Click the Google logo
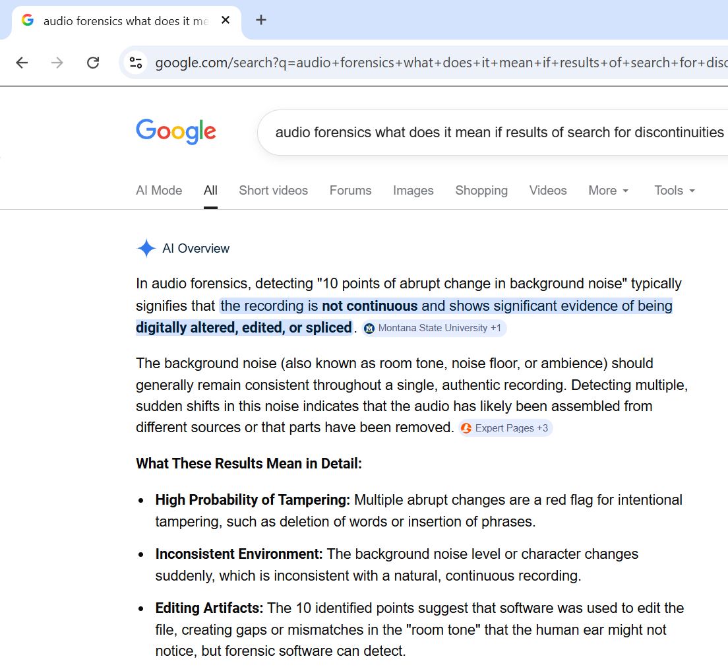 tap(176, 132)
